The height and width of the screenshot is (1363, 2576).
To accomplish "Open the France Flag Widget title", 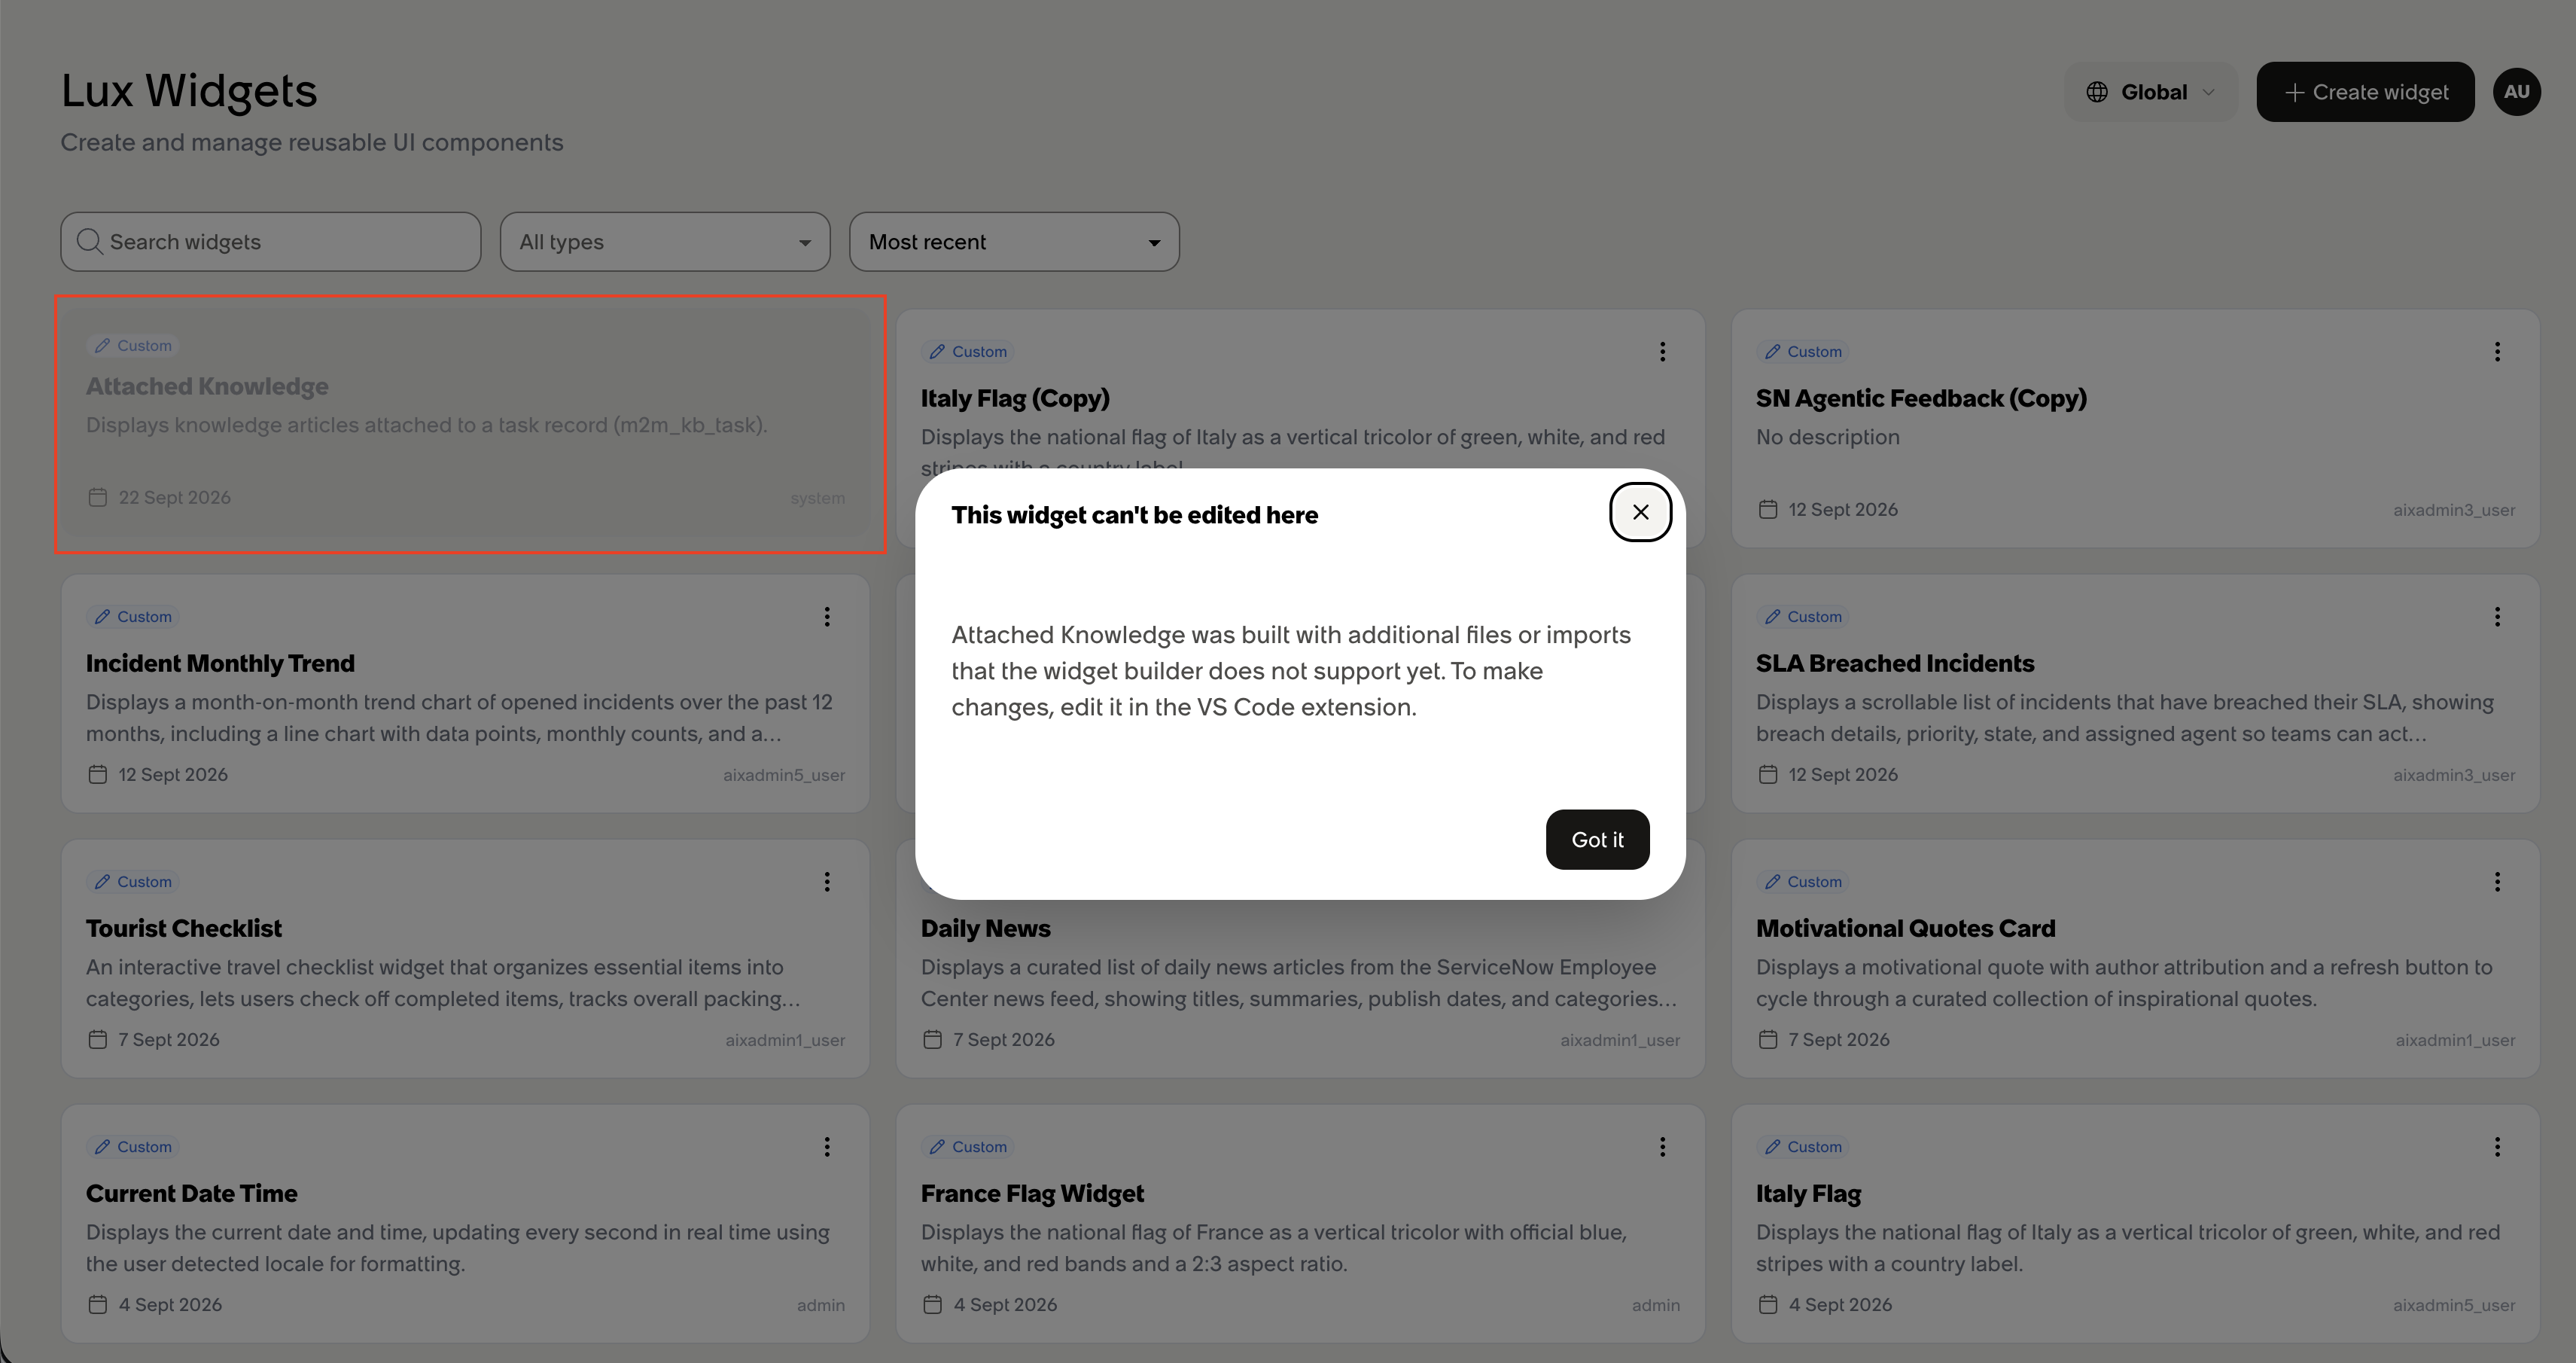I will coord(1032,1194).
